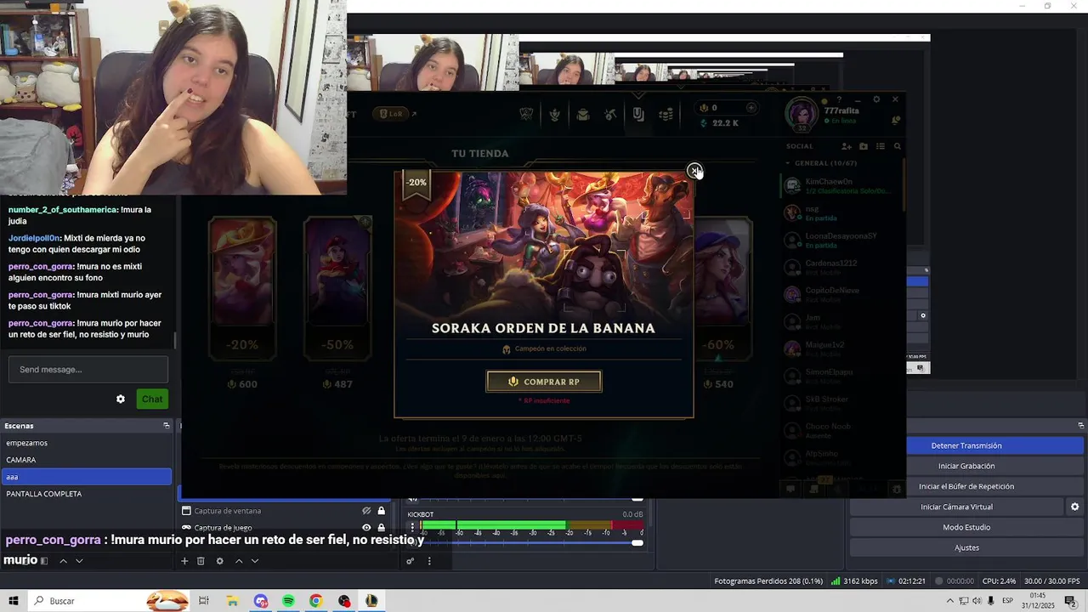Open KICKBOT audio options menu
Viewport: 1088px width, 612px height.
tap(412, 528)
